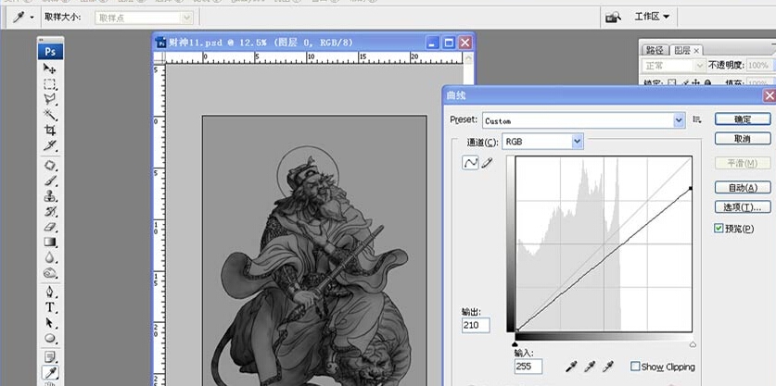Pick the set black point eyedropper
Screen dimensions: 776x386
[x=571, y=367]
